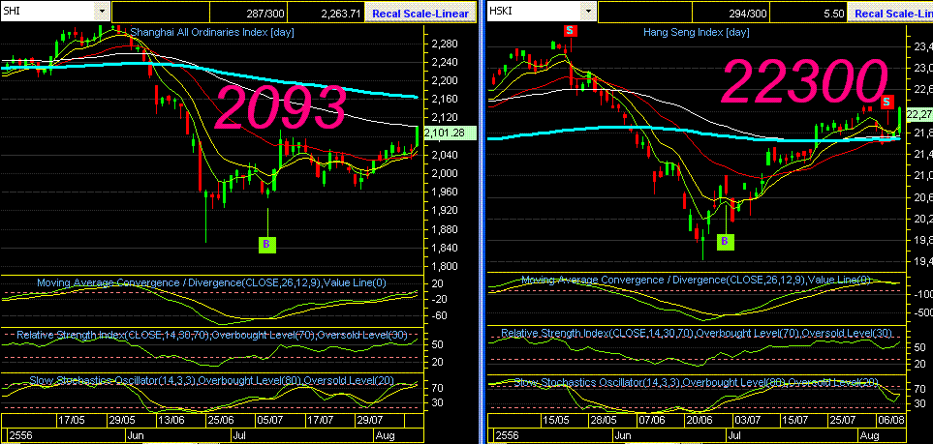Viewport: 933px width, 444px height.
Task: Click the 17/07 date label on Shanghai axis
Action: 319,420
